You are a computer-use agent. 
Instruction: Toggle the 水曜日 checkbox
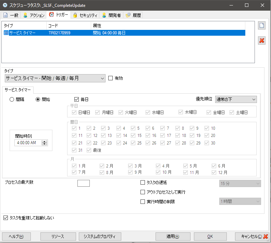click(x=148, y=113)
